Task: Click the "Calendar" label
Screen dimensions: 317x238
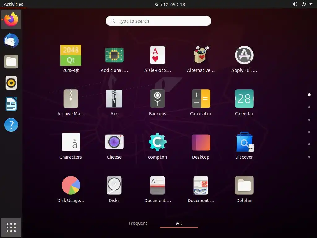Action: [244, 113]
